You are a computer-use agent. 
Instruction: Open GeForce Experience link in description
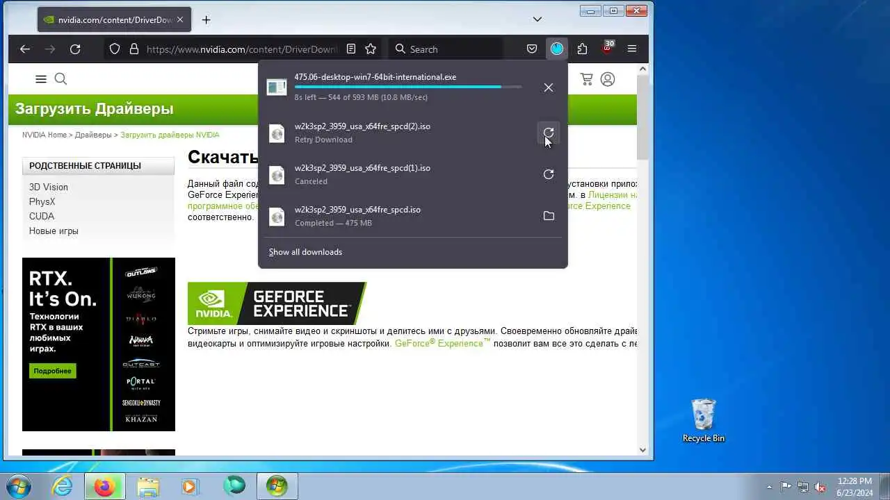[443, 344]
